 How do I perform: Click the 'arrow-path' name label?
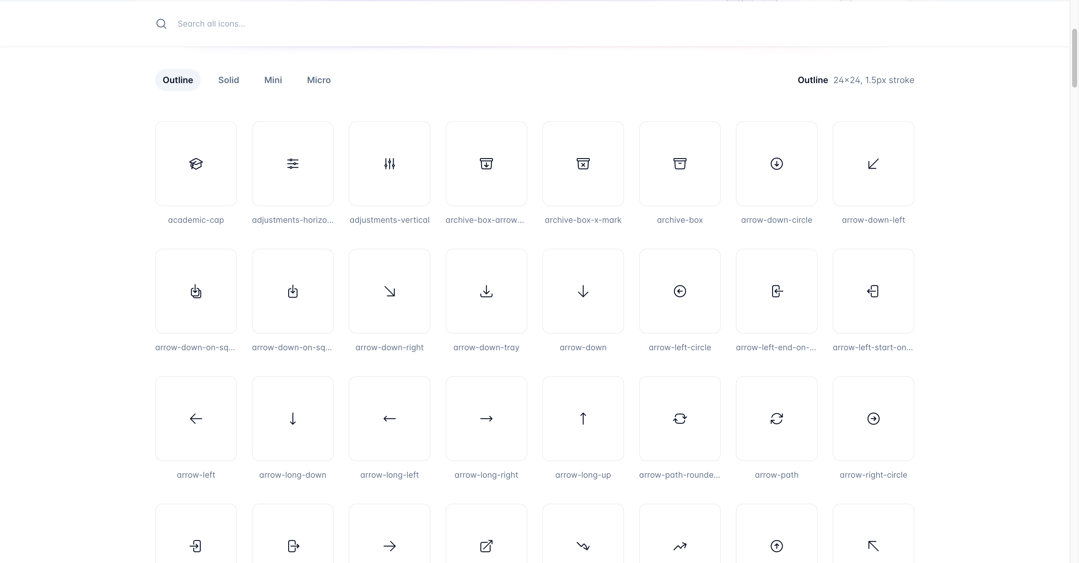coord(776,475)
